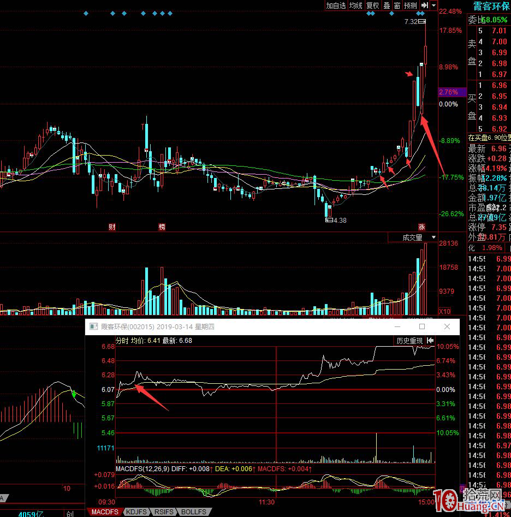Screen dimensions: 511x517
Task: Switch to the MACDFS indicator tab
Action: (x=105, y=512)
